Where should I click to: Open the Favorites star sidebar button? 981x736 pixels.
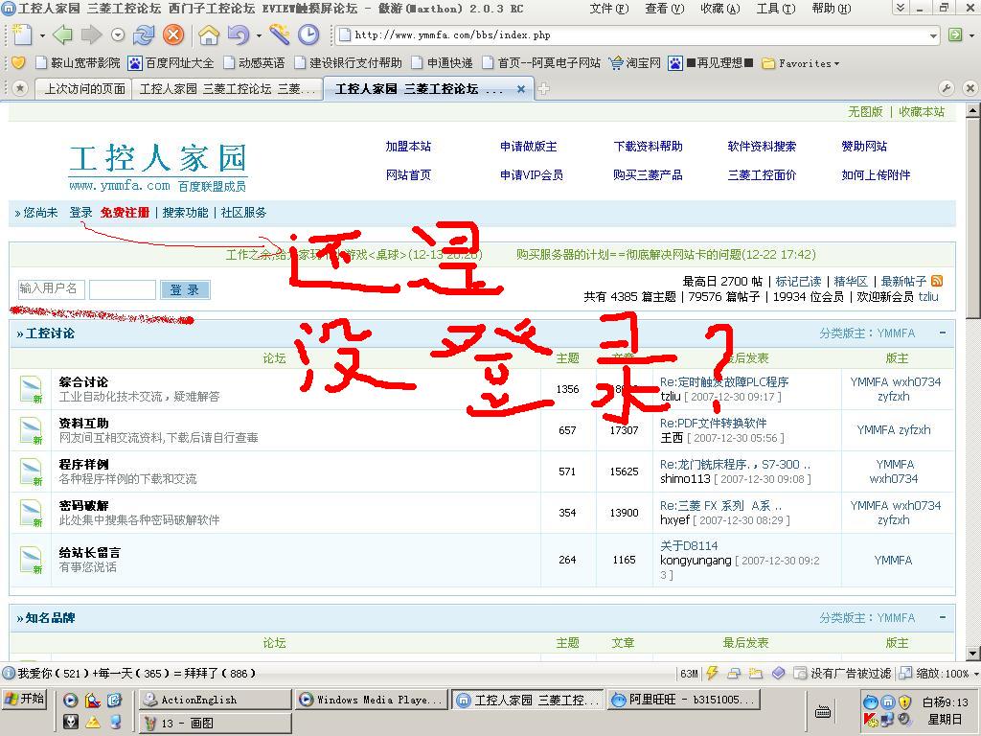(19, 88)
